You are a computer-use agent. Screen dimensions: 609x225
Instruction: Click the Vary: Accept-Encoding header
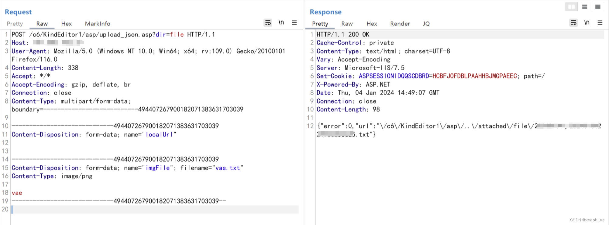point(354,59)
